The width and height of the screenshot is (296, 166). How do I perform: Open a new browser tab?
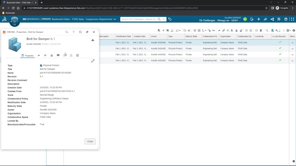pos(42,3)
